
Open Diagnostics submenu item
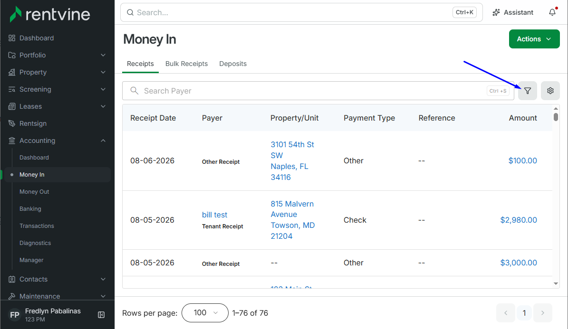[35, 243]
